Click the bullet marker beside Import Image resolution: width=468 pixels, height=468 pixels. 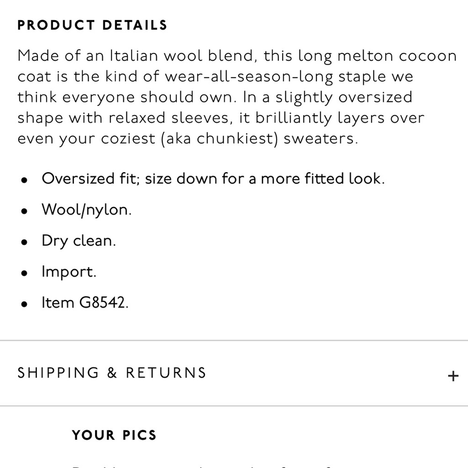tap(24, 273)
